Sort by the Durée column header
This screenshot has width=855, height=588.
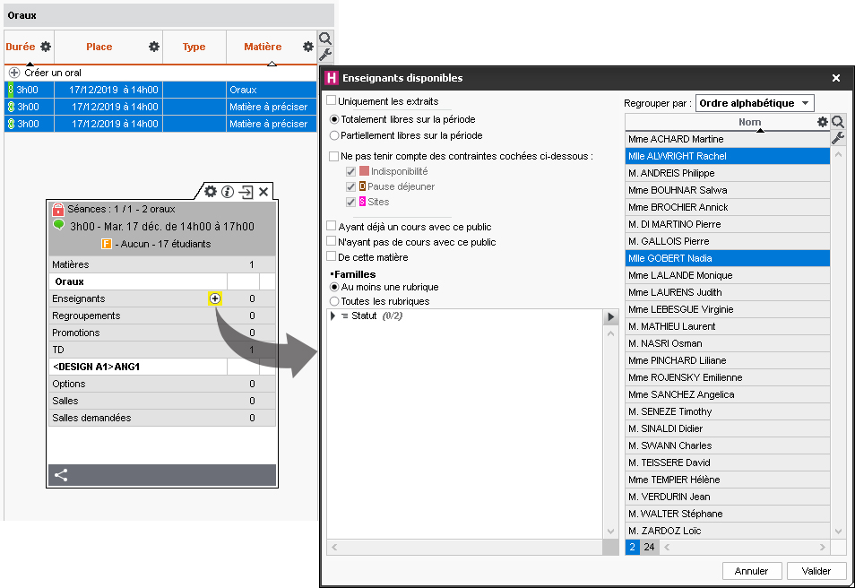click(21, 47)
